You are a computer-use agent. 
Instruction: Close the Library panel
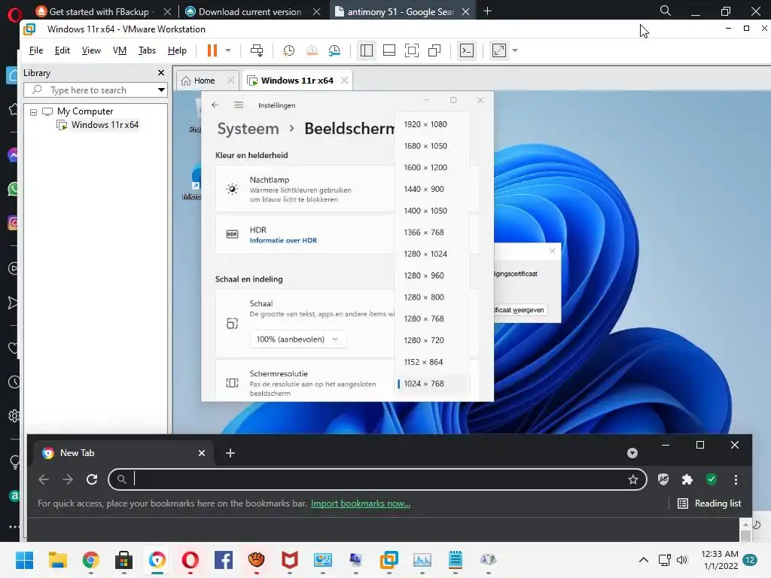tap(161, 73)
